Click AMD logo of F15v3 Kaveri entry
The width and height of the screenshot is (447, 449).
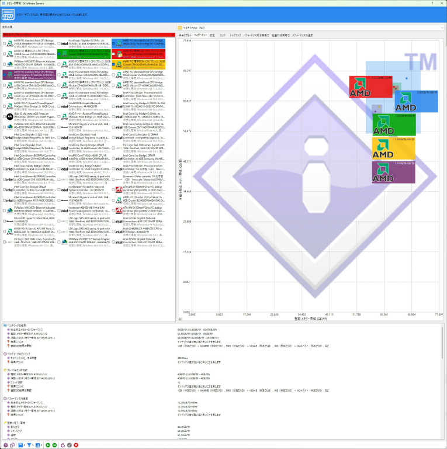[10, 232]
